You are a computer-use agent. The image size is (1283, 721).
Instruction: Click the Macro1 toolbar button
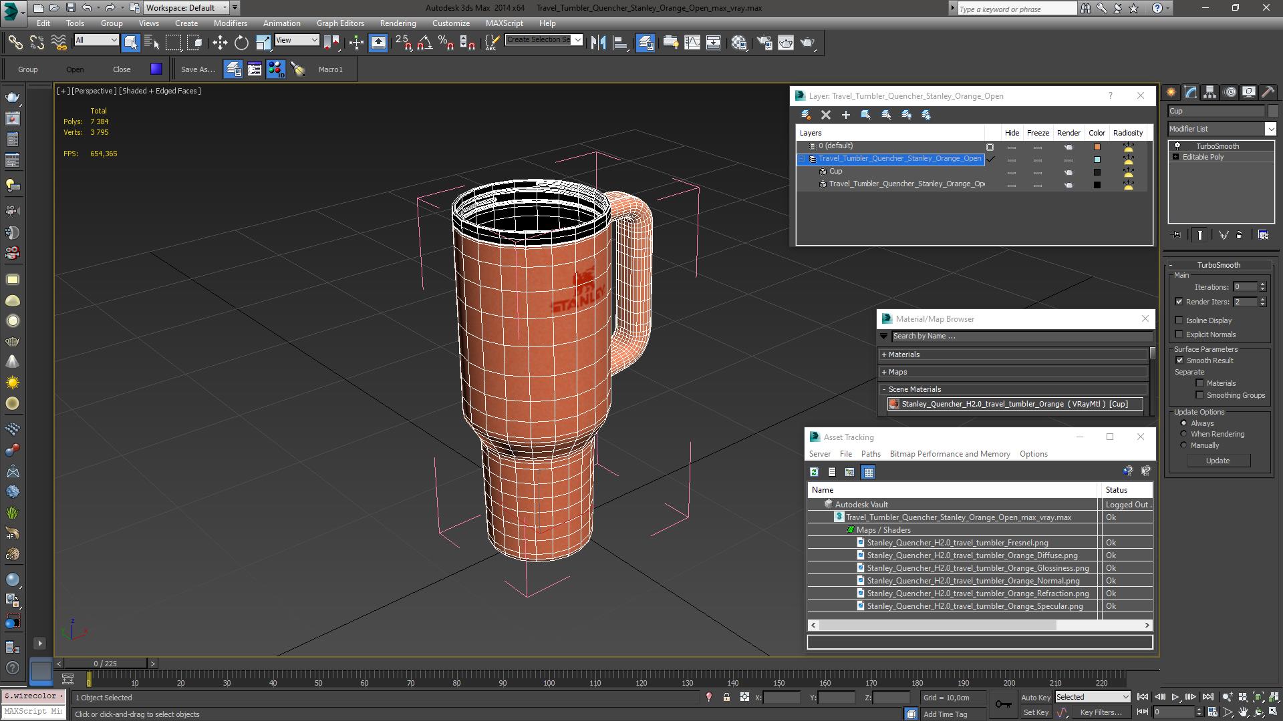point(330,69)
